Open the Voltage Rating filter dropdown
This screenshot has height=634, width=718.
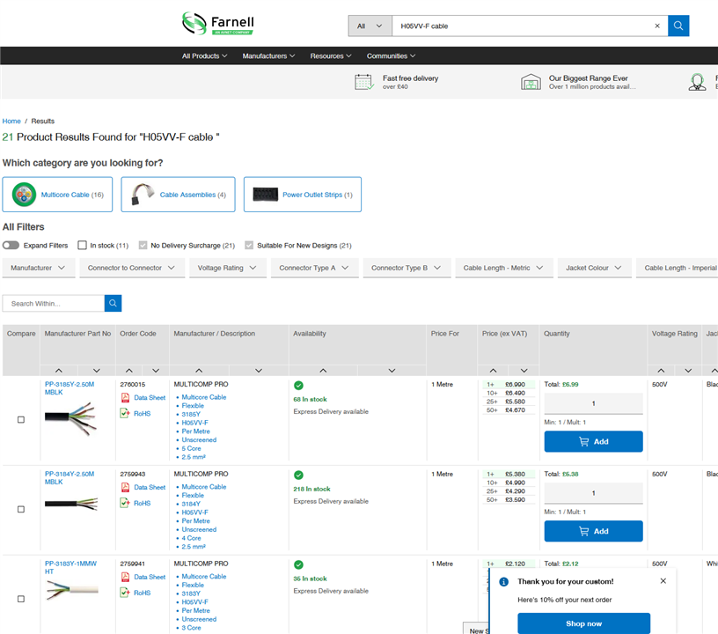pos(226,268)
